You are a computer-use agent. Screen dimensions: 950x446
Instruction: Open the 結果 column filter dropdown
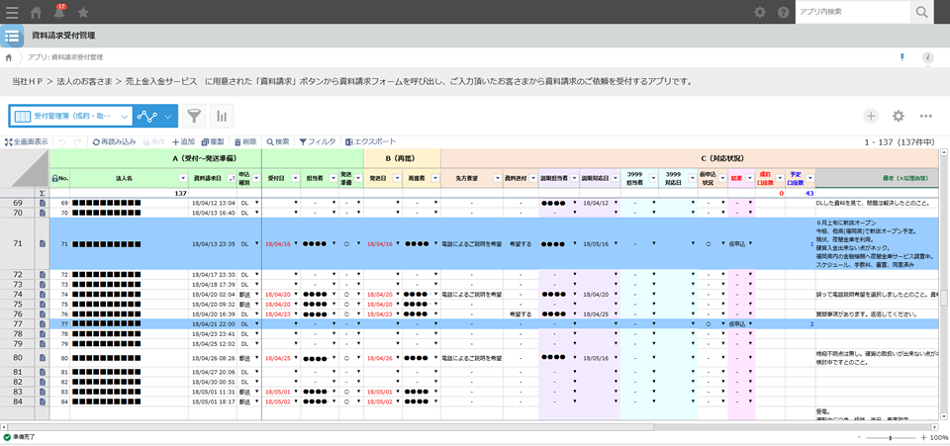(751, 178)
